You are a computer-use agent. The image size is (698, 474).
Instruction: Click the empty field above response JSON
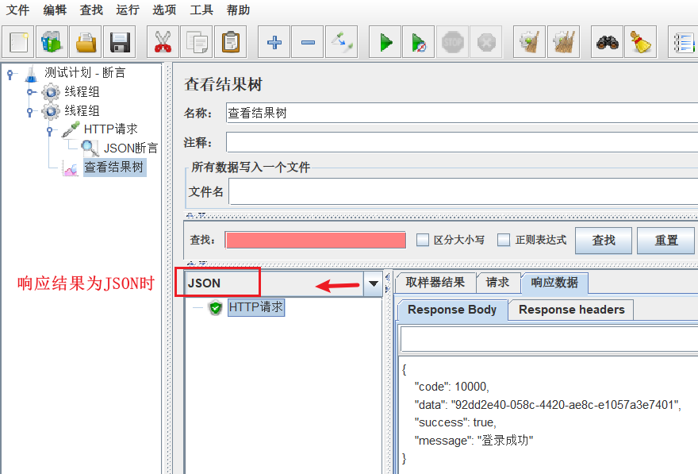(x=550, y=338)
